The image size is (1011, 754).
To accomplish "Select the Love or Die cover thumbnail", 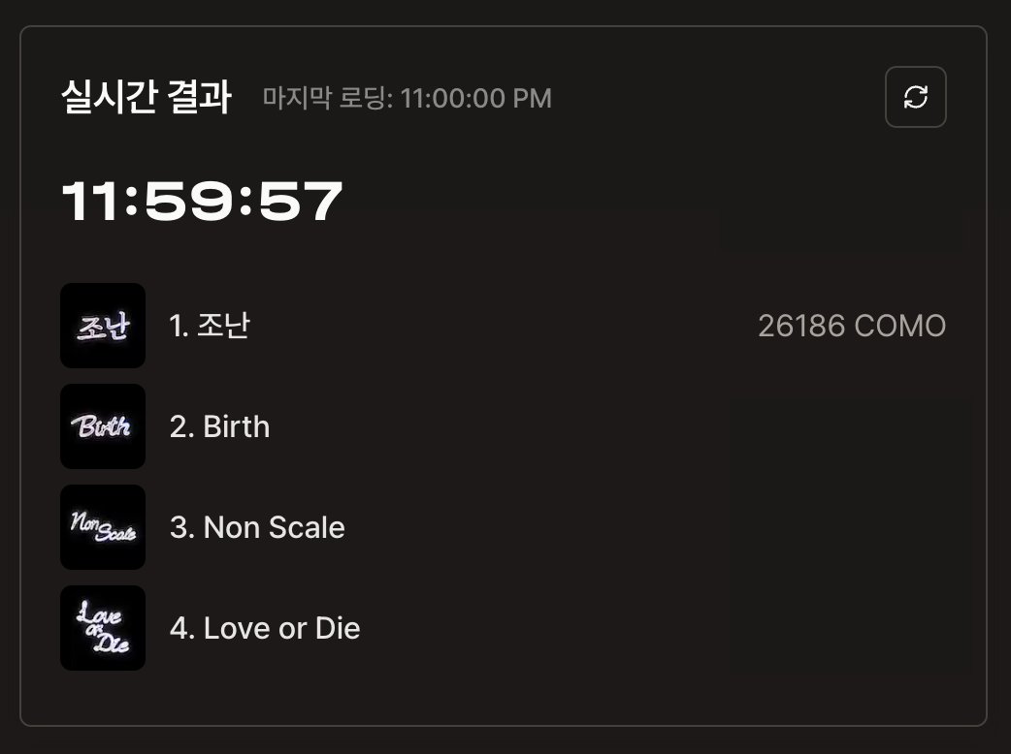I will click(103, 628).
